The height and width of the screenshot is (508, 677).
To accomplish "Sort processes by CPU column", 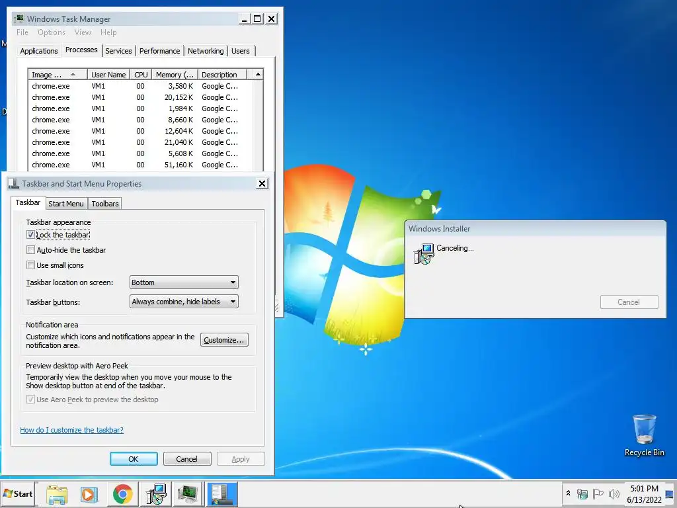I will click(x=141, y=74).
